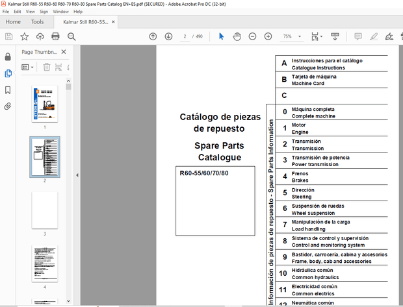Click the Suspensión de ruedas entry
The image size is (403, 307).
(331, 209)
